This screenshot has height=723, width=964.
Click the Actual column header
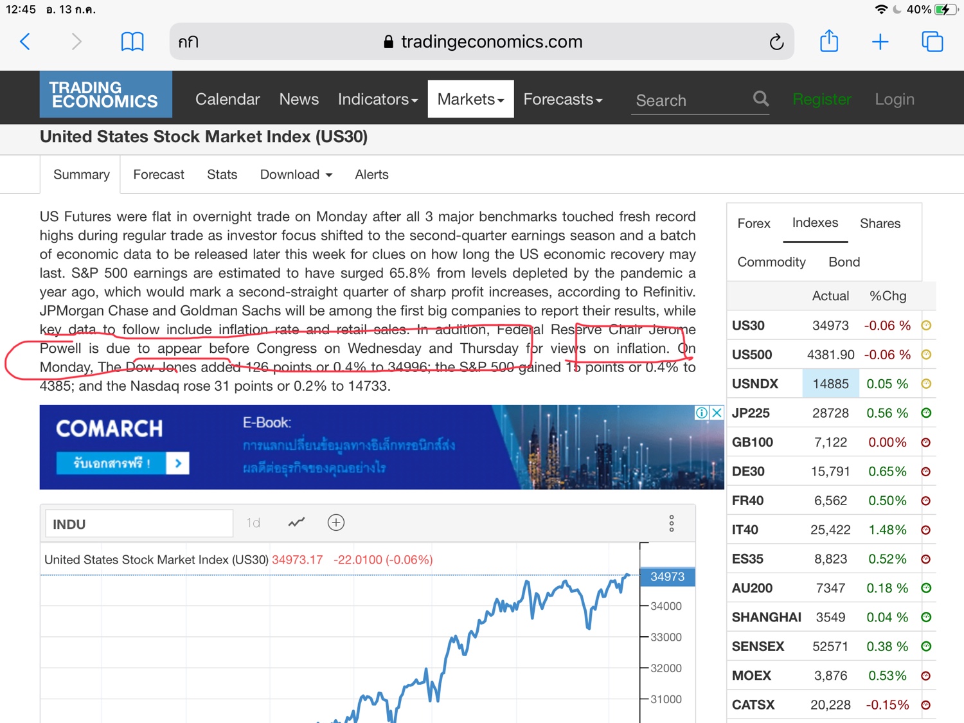click(x=830, y=296)
